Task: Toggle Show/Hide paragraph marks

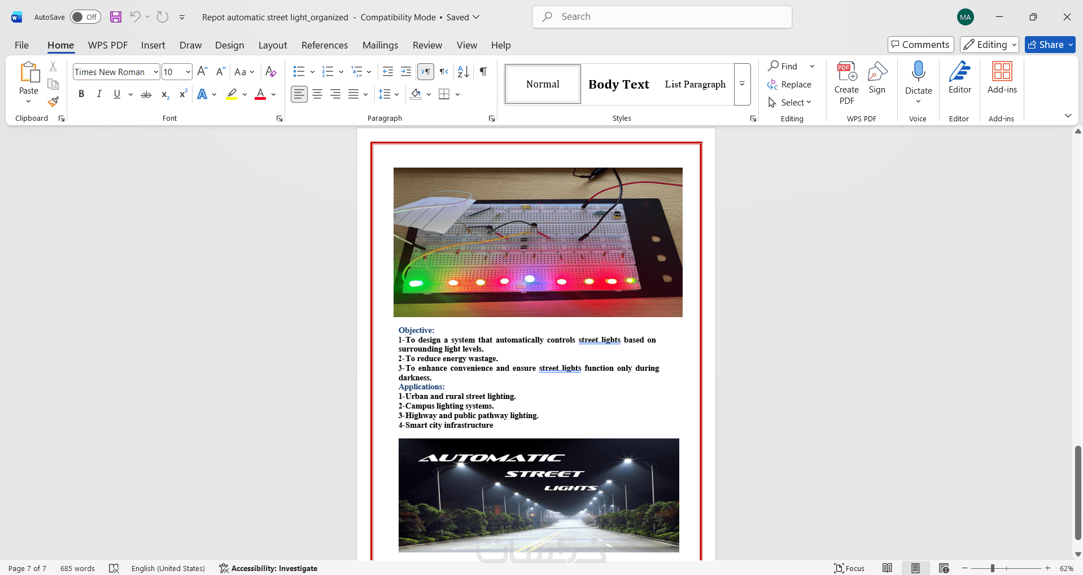Action: (483, 72)
